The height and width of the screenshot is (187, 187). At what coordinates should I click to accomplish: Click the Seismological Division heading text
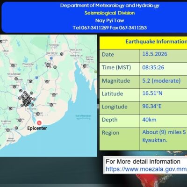[x=110, y=13]
